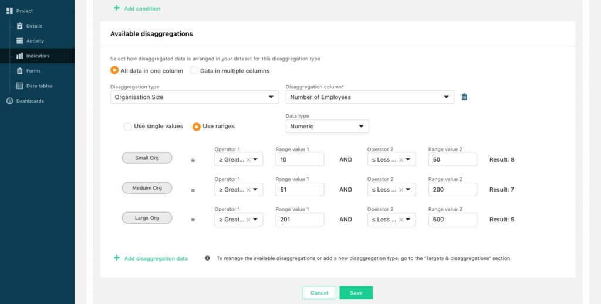Viewport: 601px width, 304px height.
Task: Click the info icon beside disaggregation note
Action: 207,258
